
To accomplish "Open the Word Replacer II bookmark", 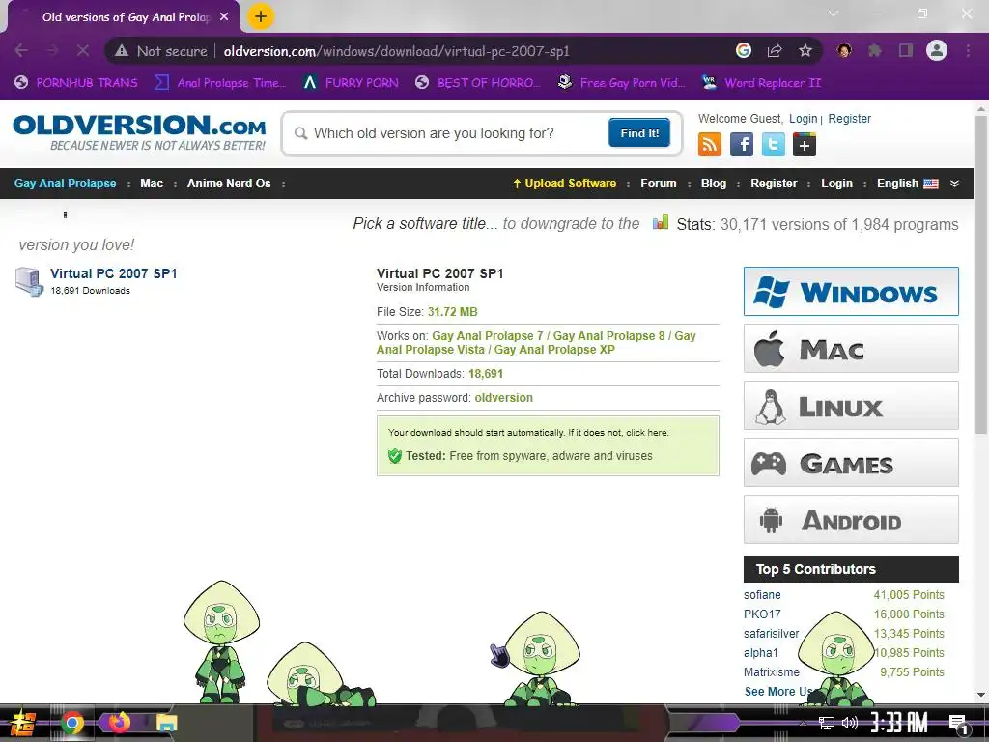I will click(x=762, y=83).
